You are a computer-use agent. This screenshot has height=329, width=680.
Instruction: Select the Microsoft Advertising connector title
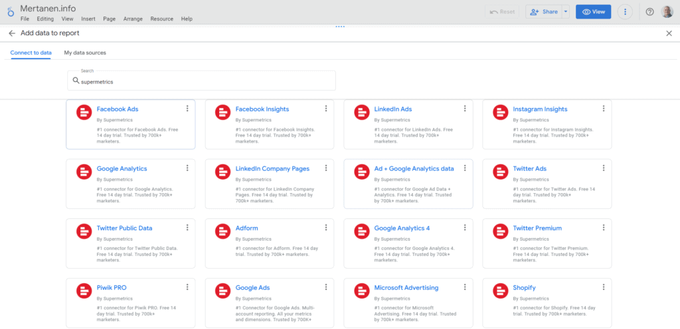(406, 288)
